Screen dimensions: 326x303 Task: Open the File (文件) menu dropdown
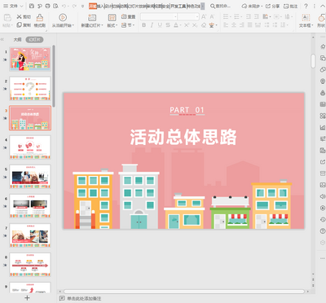(14, 6)
